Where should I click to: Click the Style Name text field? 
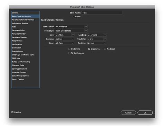click(102, 13)
